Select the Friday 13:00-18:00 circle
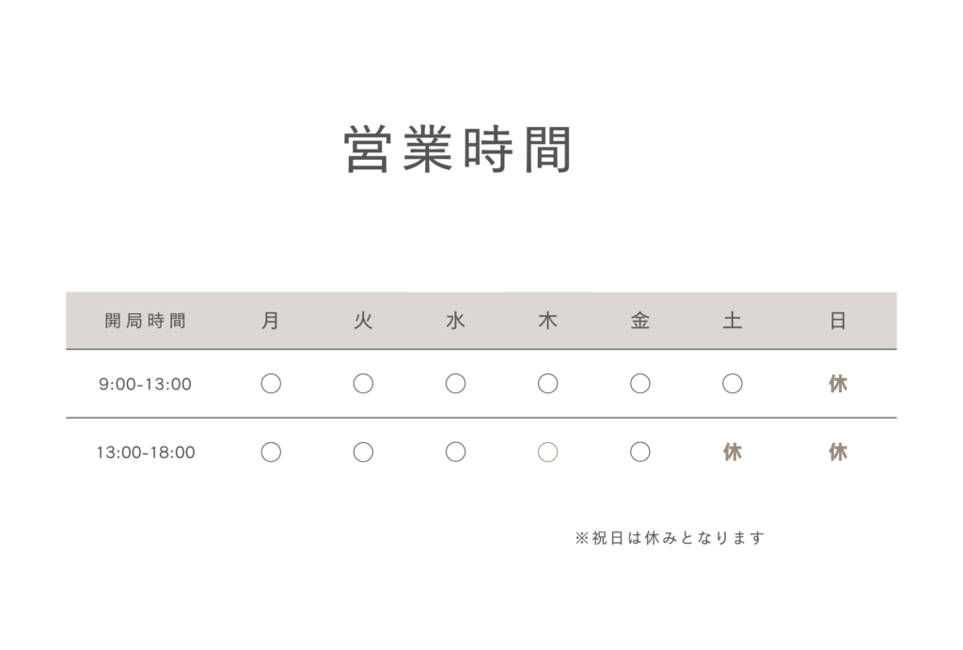Viewport: 963px width, 650px height. 640,452
